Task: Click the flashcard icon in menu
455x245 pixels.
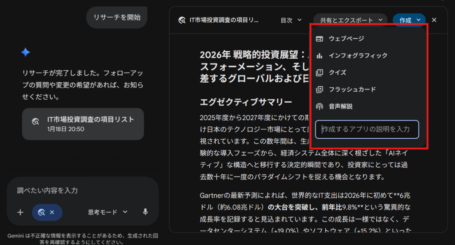Action: [319, 89]
